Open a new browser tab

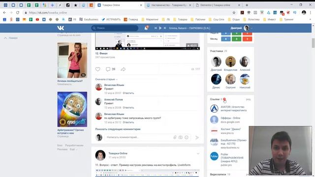(247, 5)
